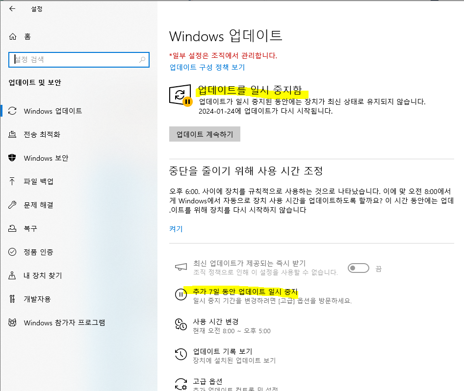This screenshot has width=464, height=391.
Task: Click the Windows 참가자 프로그램 cat icon
Action: point(12,322)
